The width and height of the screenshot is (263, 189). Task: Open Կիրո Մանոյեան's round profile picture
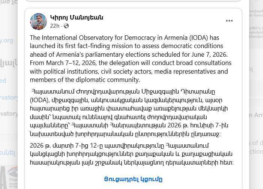click(38, 21)
